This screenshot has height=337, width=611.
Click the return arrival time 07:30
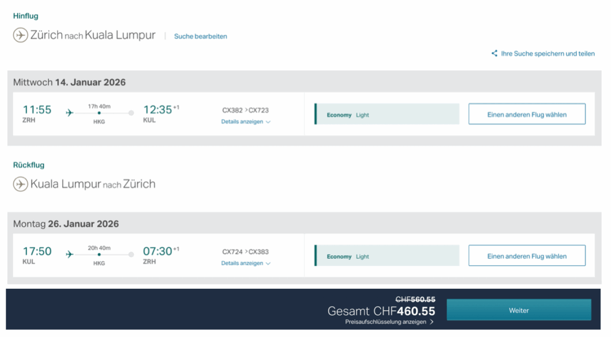coord(158,252)
